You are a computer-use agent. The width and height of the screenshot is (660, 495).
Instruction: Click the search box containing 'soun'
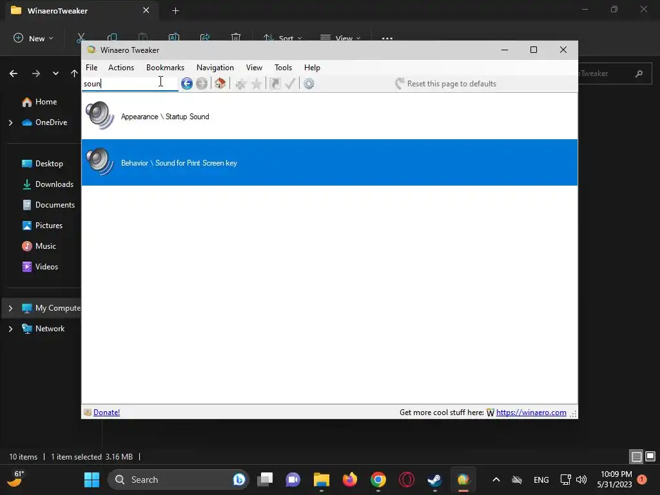tap(130, 83)
